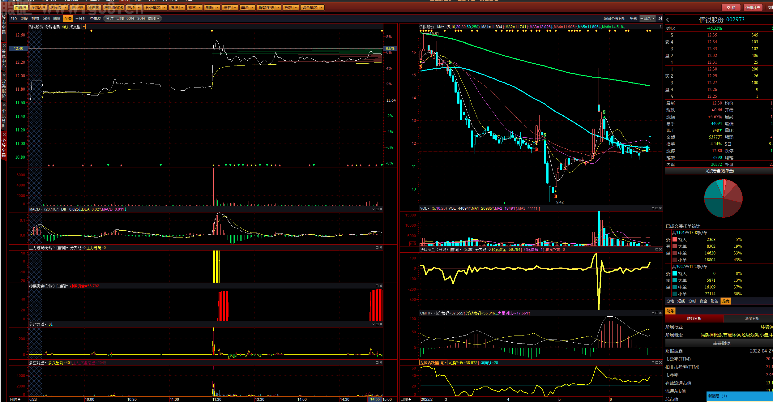Image resolution: width=773 pixels, height=402 pixels.
Task: Close the 主力筹码(分时) panel
Action: point(381,248)
